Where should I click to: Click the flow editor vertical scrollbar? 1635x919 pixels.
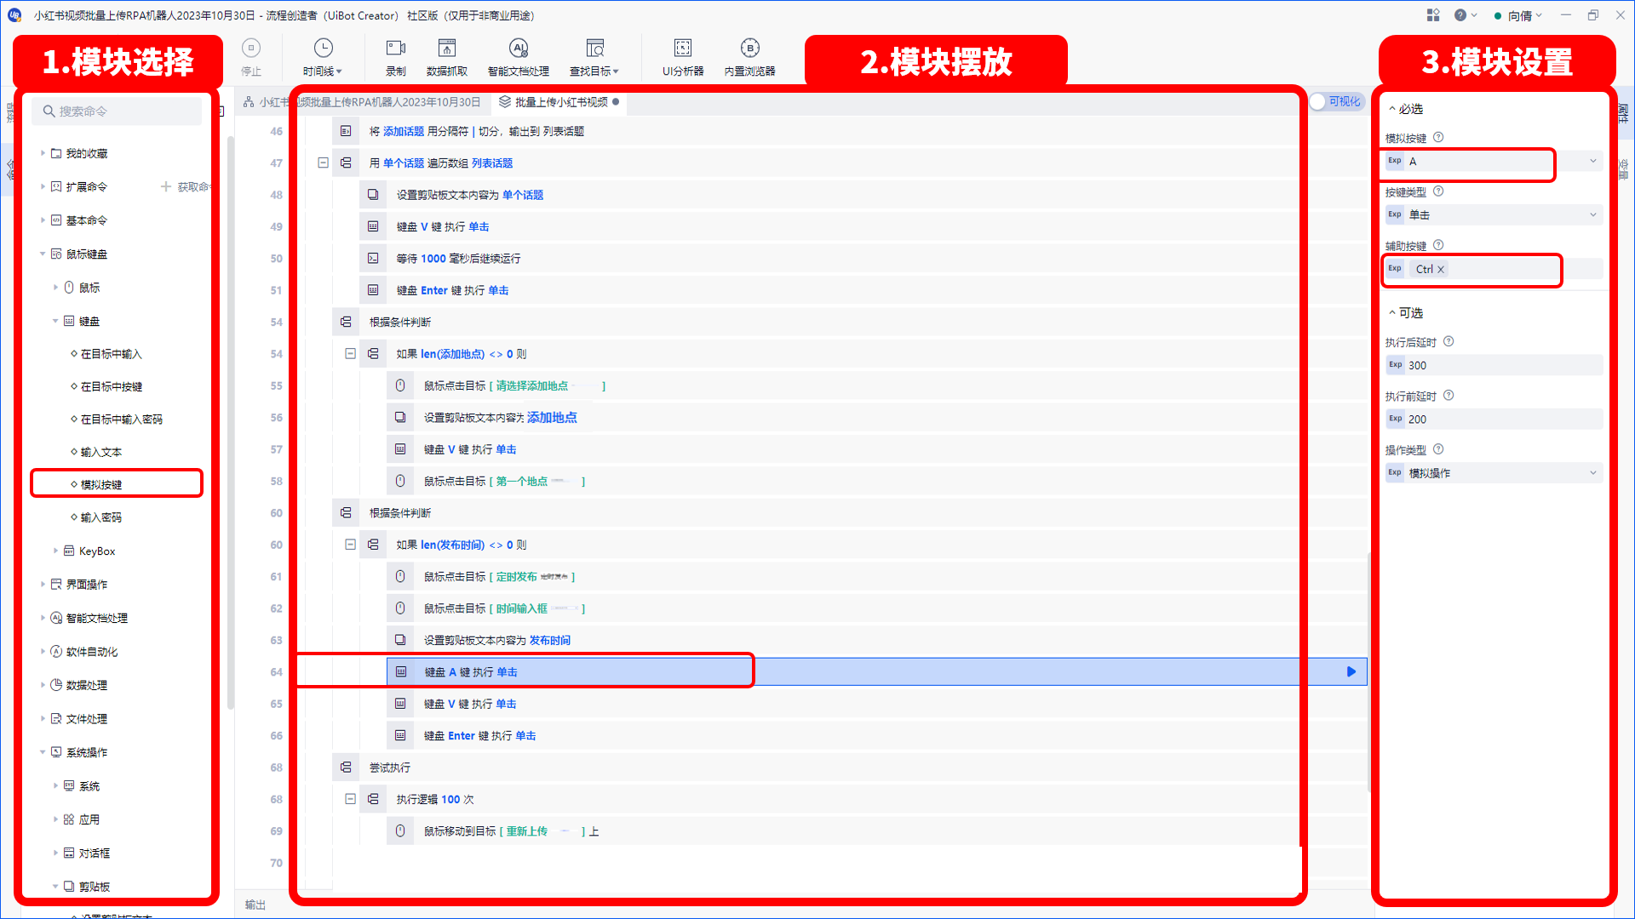[1368, 672]
